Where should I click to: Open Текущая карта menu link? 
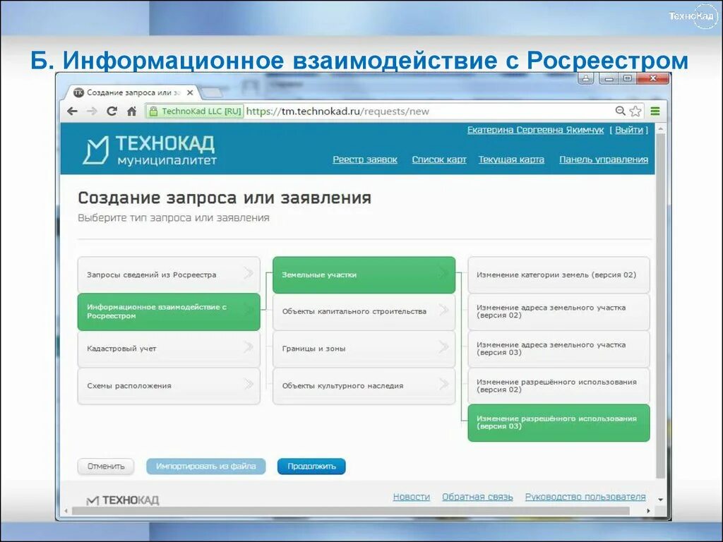pyautogui.click(x=511, y=159)
